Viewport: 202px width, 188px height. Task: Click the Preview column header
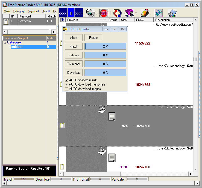click(87, 20)
